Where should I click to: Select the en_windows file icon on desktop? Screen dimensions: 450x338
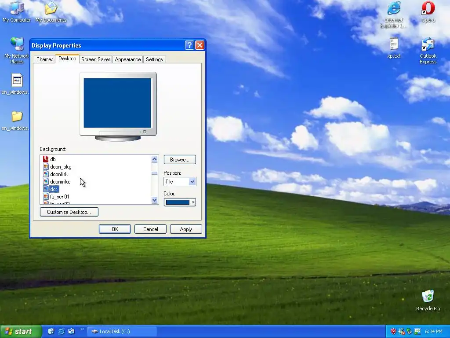tap(16, 84)
